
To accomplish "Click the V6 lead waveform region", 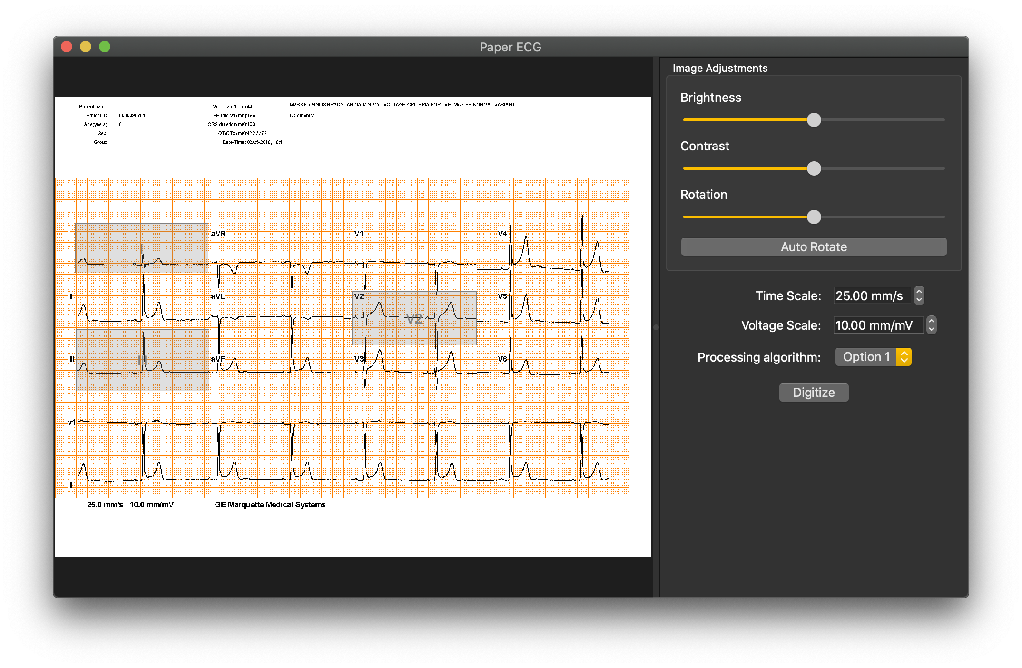I will (x=559, y=365).
